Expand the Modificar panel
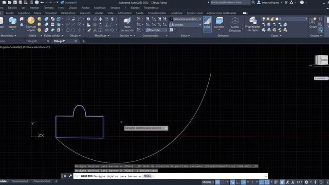The image size is (329, 185). (102, 35)
